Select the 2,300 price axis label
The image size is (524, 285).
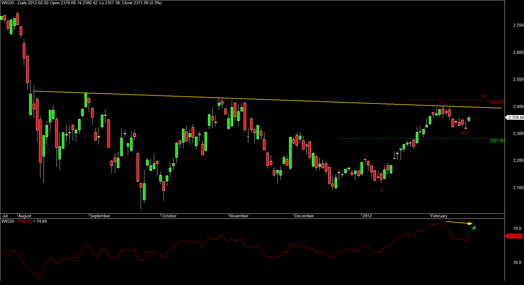tap(518, 134)
